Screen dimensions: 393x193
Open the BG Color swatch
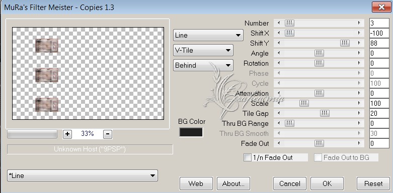(x=191, y=132)
